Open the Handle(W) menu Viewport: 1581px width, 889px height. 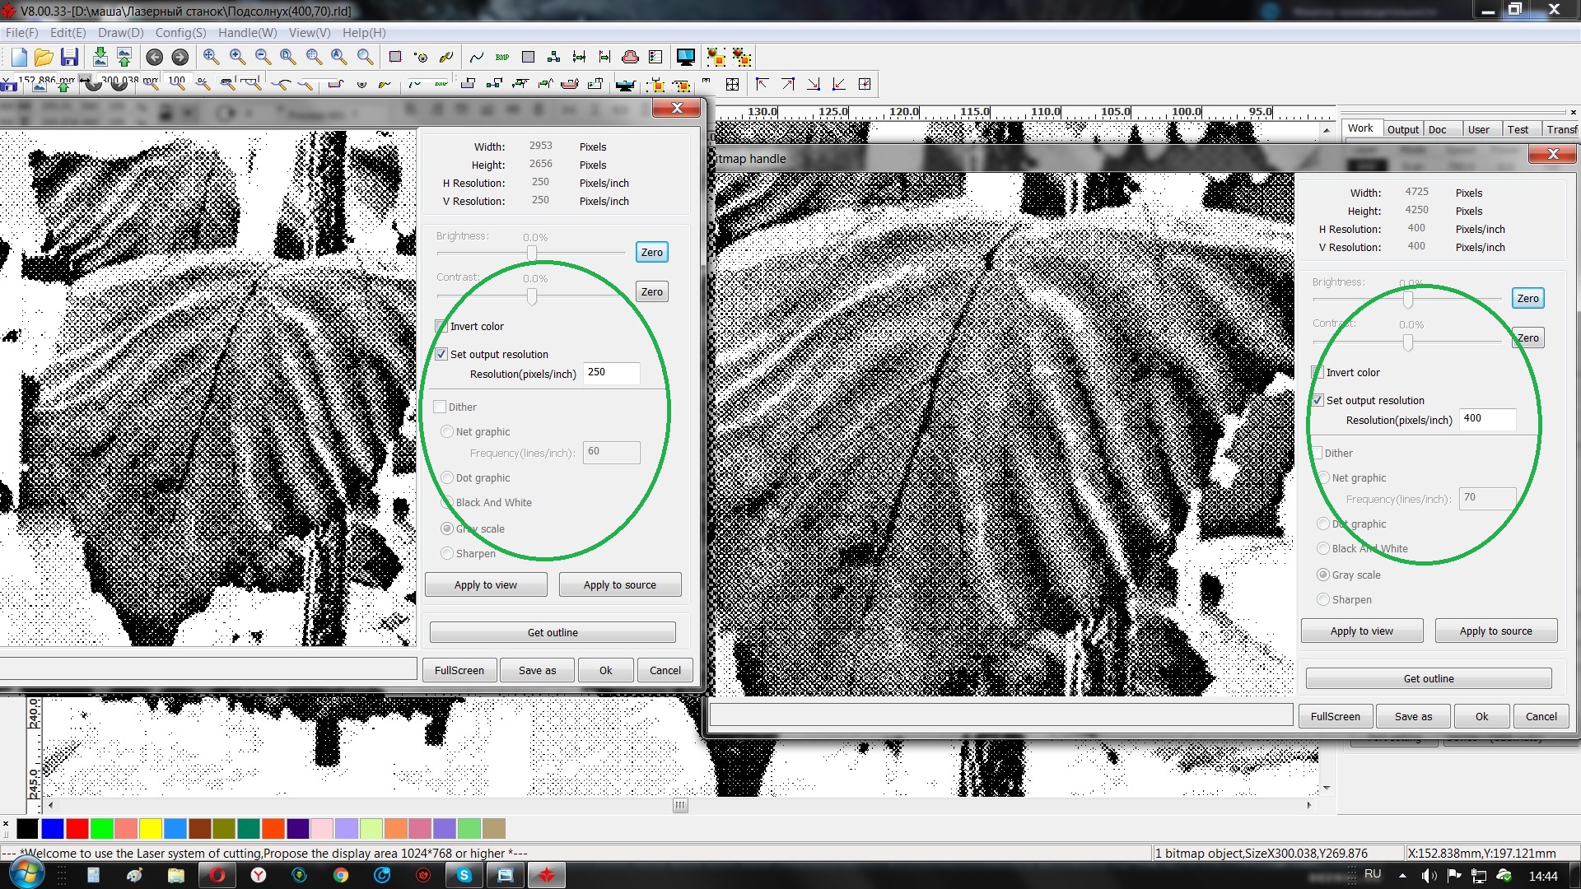tap(247, 33)
